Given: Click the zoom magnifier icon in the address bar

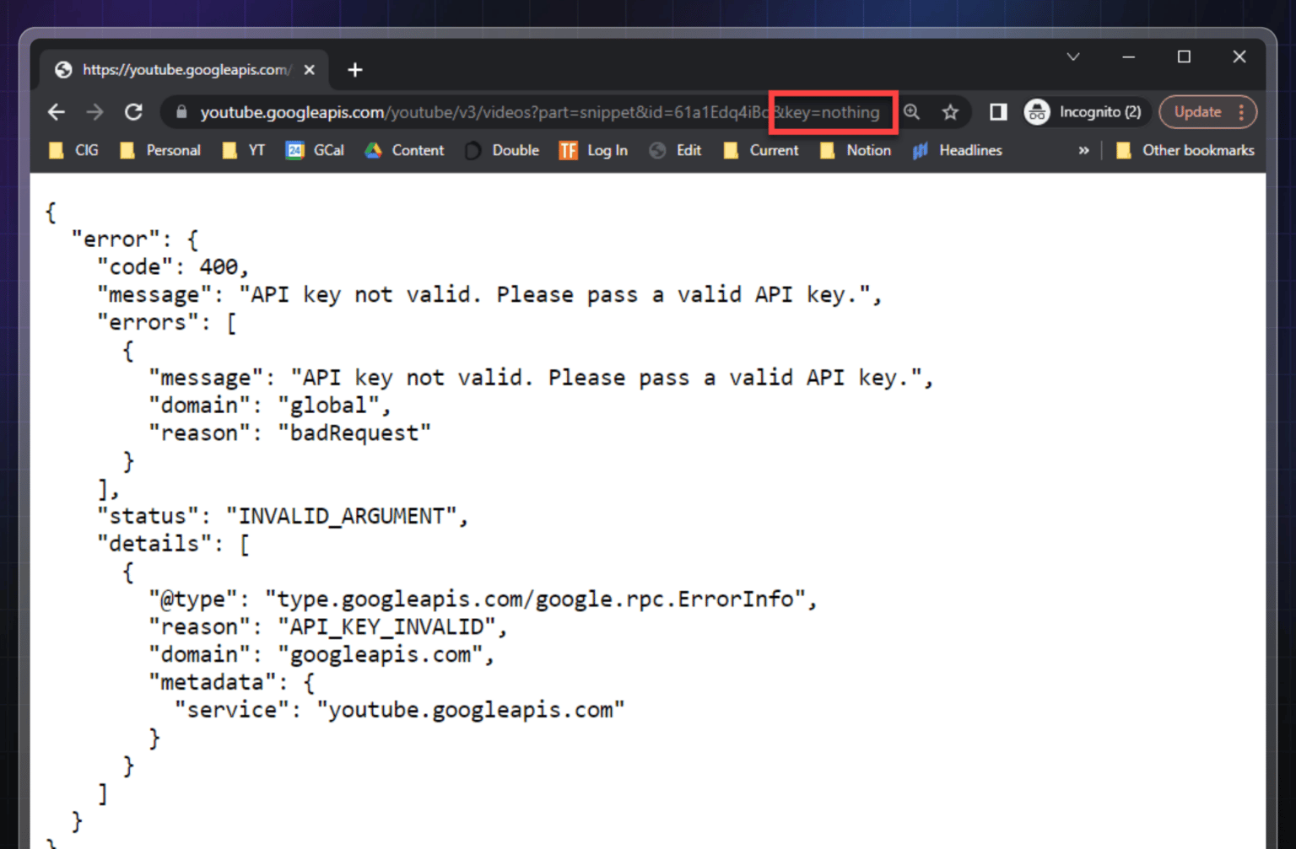Looking at the screenshot, I should coord(911,111).
